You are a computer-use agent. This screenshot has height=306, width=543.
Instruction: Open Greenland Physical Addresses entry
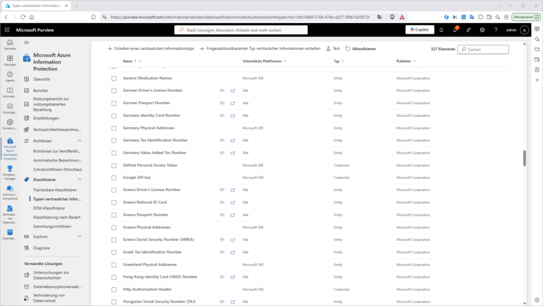[150, 264]
